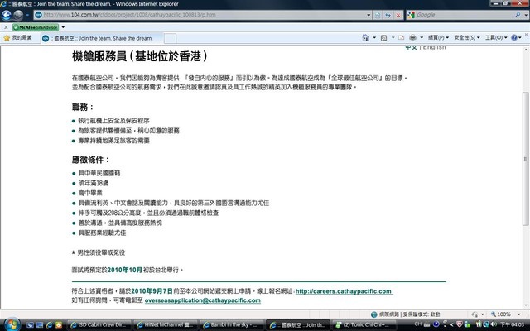Open the 網頁(P) Page menu
This screenshot has height=331, width=530.
tap(438, 37)
